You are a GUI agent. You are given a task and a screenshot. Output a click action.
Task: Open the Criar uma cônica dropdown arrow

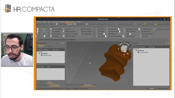[118, 29]
